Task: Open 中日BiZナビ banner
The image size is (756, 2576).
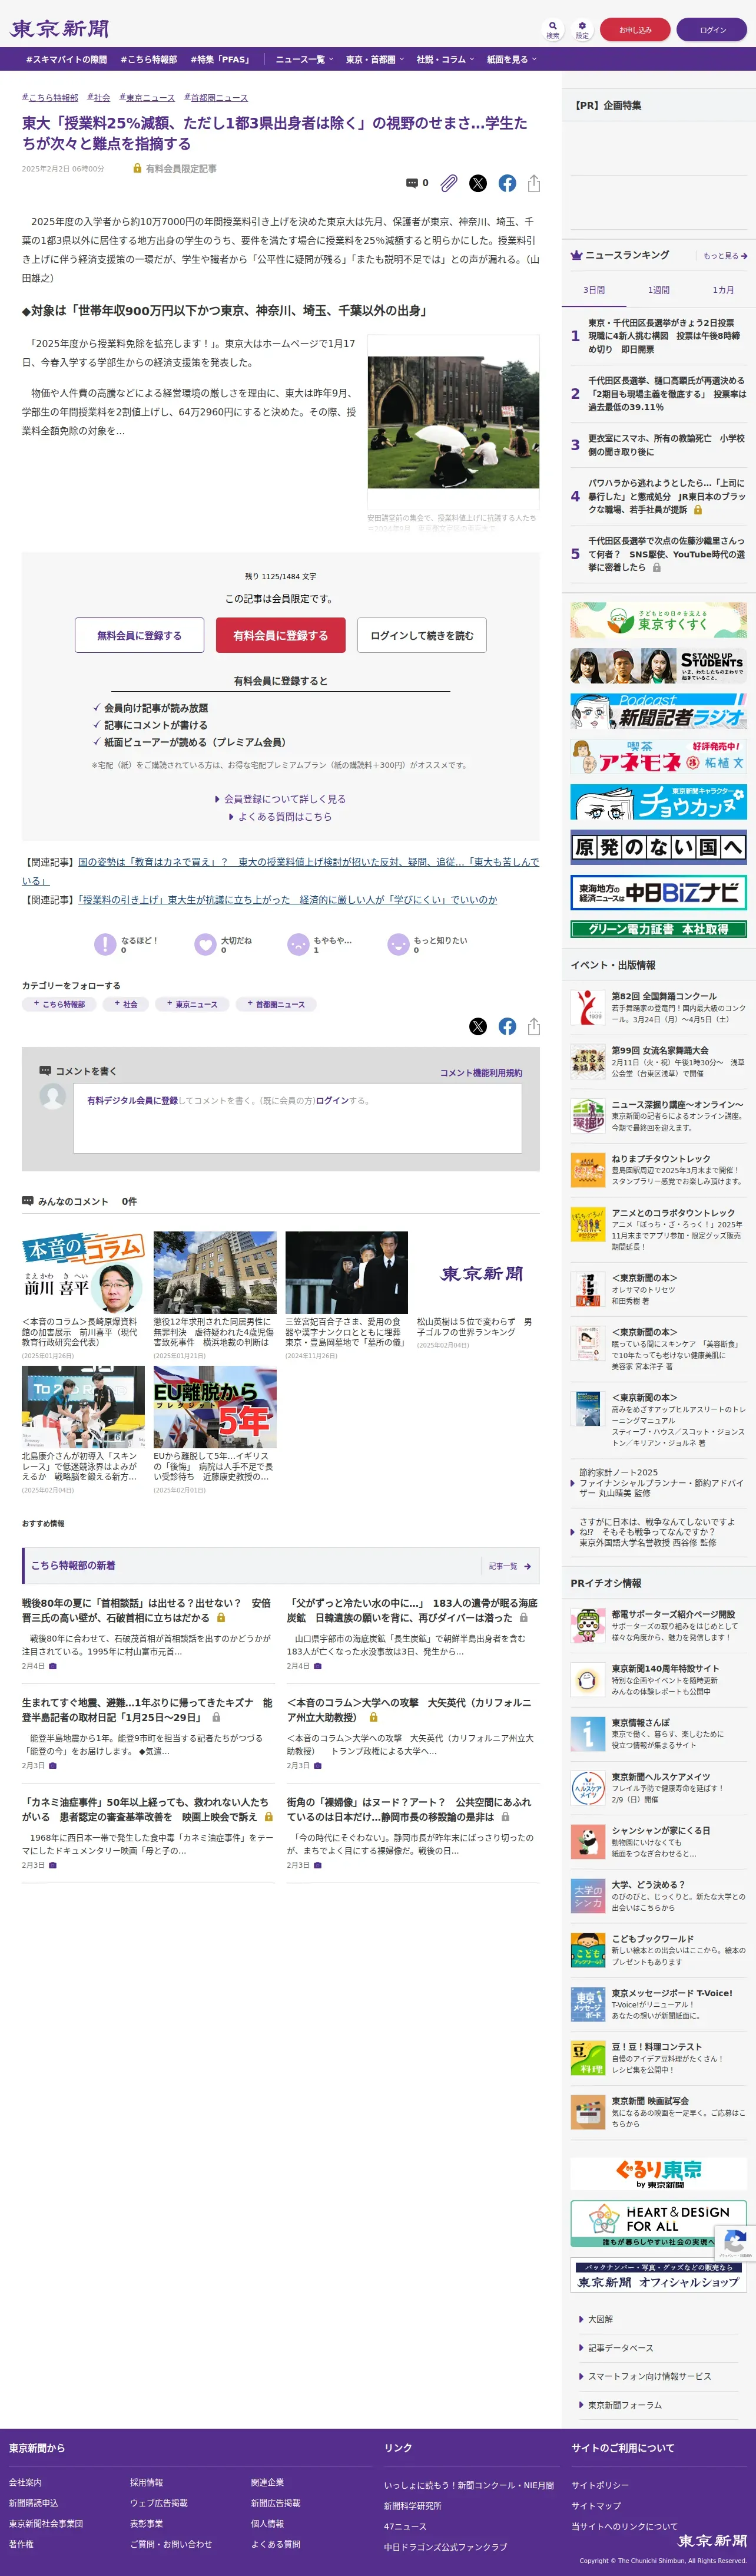Action: 659,892
